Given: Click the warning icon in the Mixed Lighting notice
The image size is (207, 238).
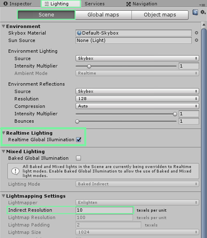Looking at the screenshot, I should (15, 171).
